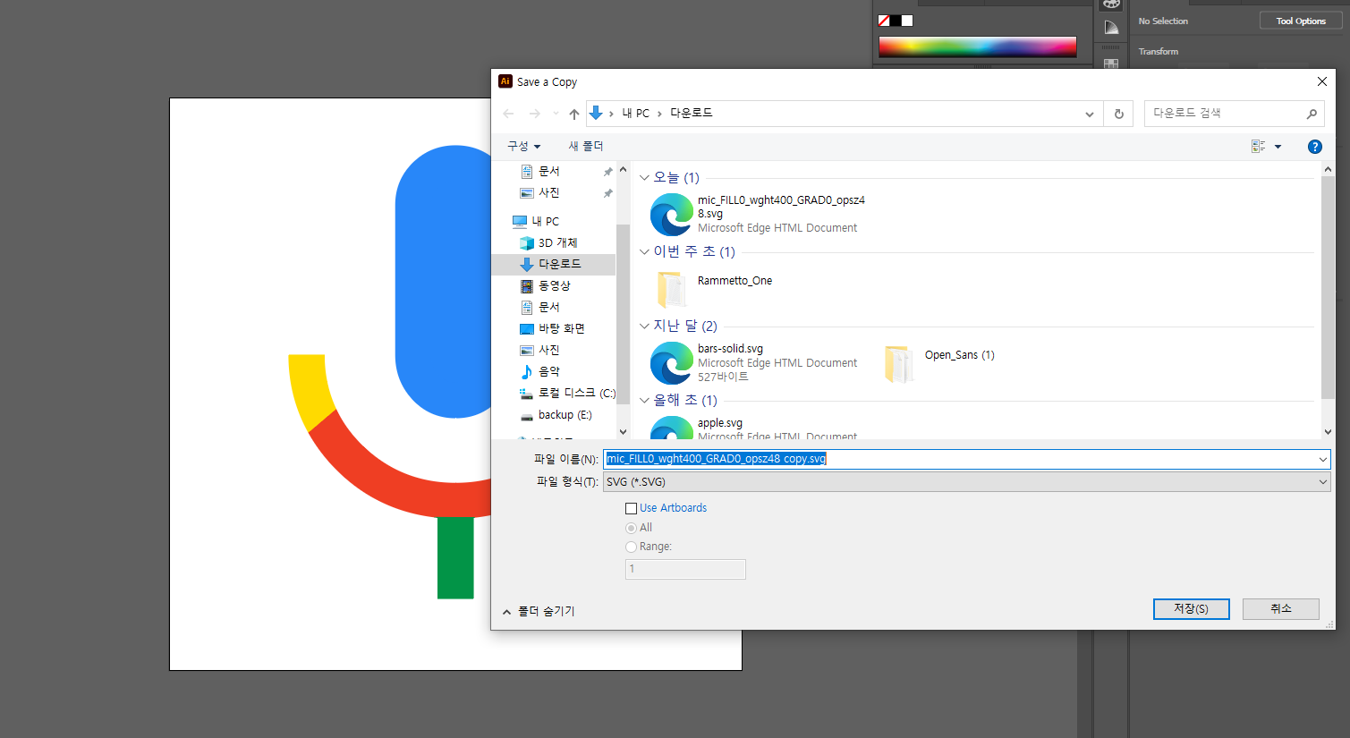The image size is (1350, 738).
Task: Click 저장(S) to save
Action: pos(1191,608)
